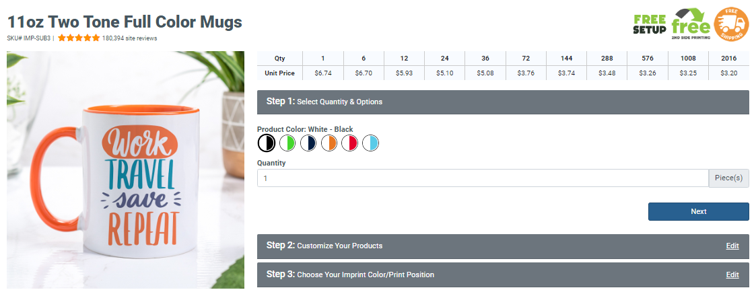This screenshot has height=290, width=756.
Task: Pick the White - Navy color option
Action: tap(308, 143)
